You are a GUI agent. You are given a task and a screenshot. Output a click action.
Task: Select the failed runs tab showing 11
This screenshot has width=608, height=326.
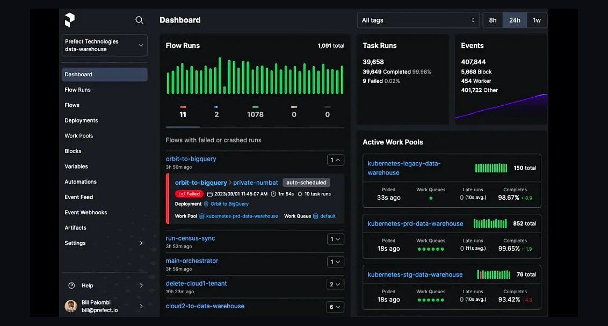[183, 113]
